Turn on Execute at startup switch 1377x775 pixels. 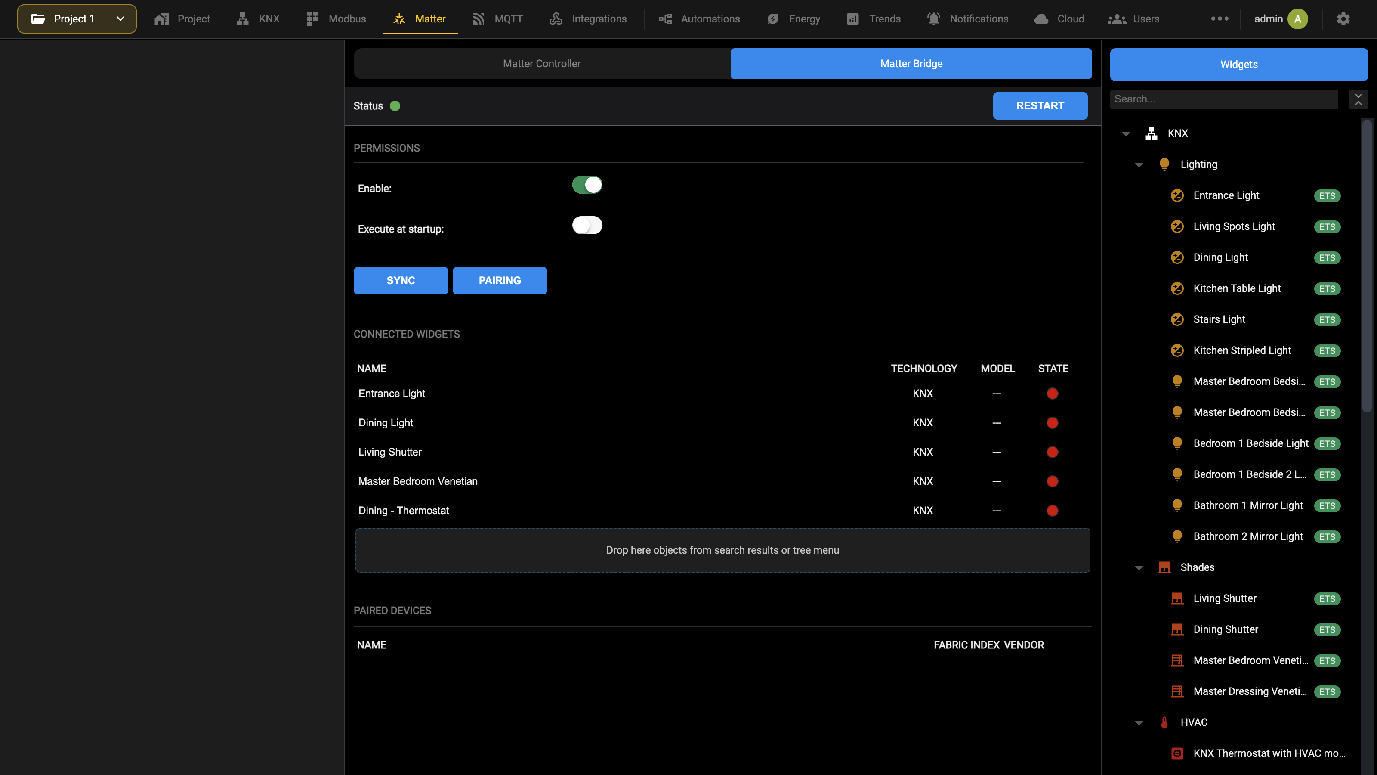587,225
